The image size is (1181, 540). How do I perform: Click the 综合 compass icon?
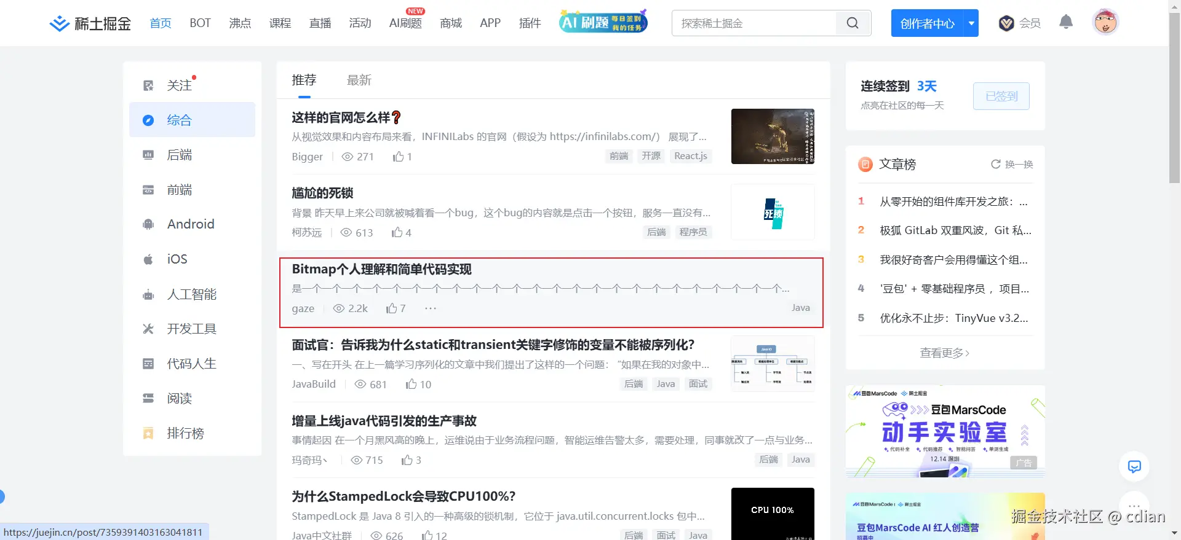(x=148, y=120)
